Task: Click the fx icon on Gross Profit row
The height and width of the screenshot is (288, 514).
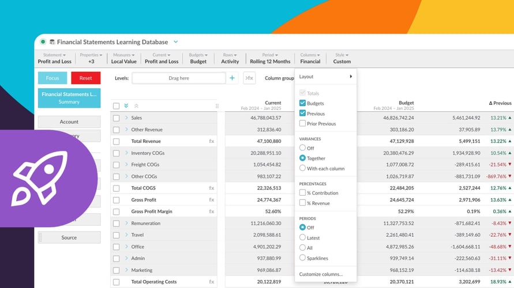Action: click(x=211, y=200)
